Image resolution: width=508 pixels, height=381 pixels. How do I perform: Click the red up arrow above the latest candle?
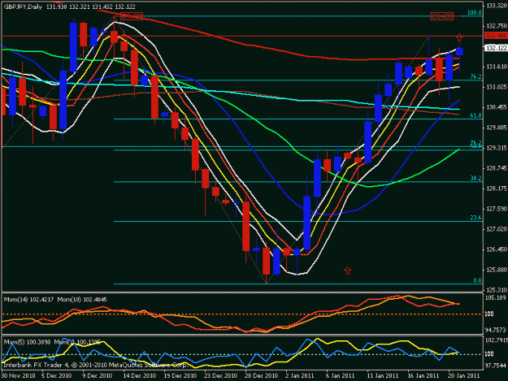[459, 37]
